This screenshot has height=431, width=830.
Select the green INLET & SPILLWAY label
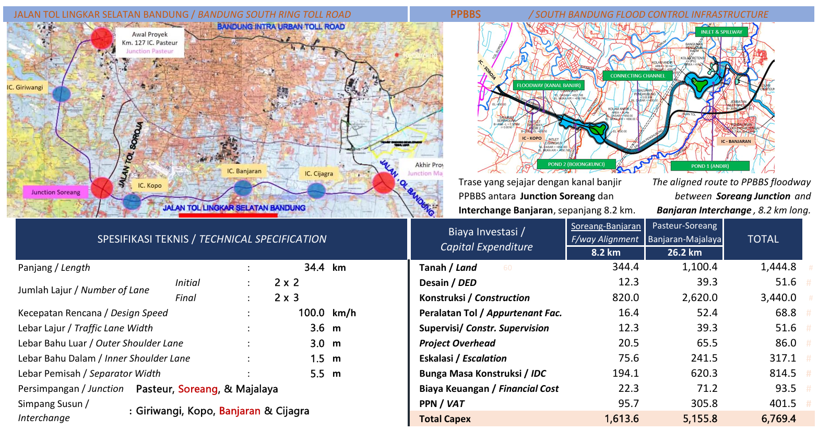click(x=721, y=32)
